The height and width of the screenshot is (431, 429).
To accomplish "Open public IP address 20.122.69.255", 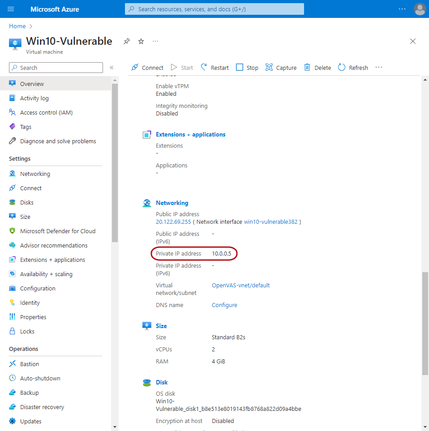I will pyautogui.click(x=173, y=222).
